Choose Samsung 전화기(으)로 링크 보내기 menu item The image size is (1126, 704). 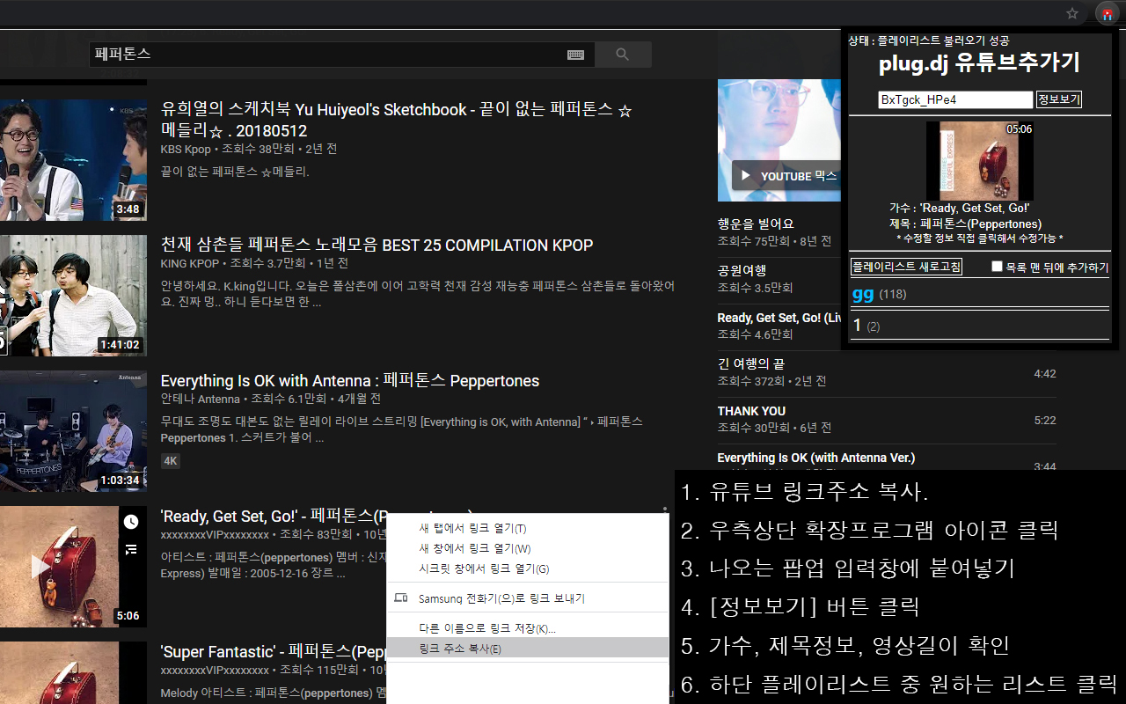click(528, 598)
